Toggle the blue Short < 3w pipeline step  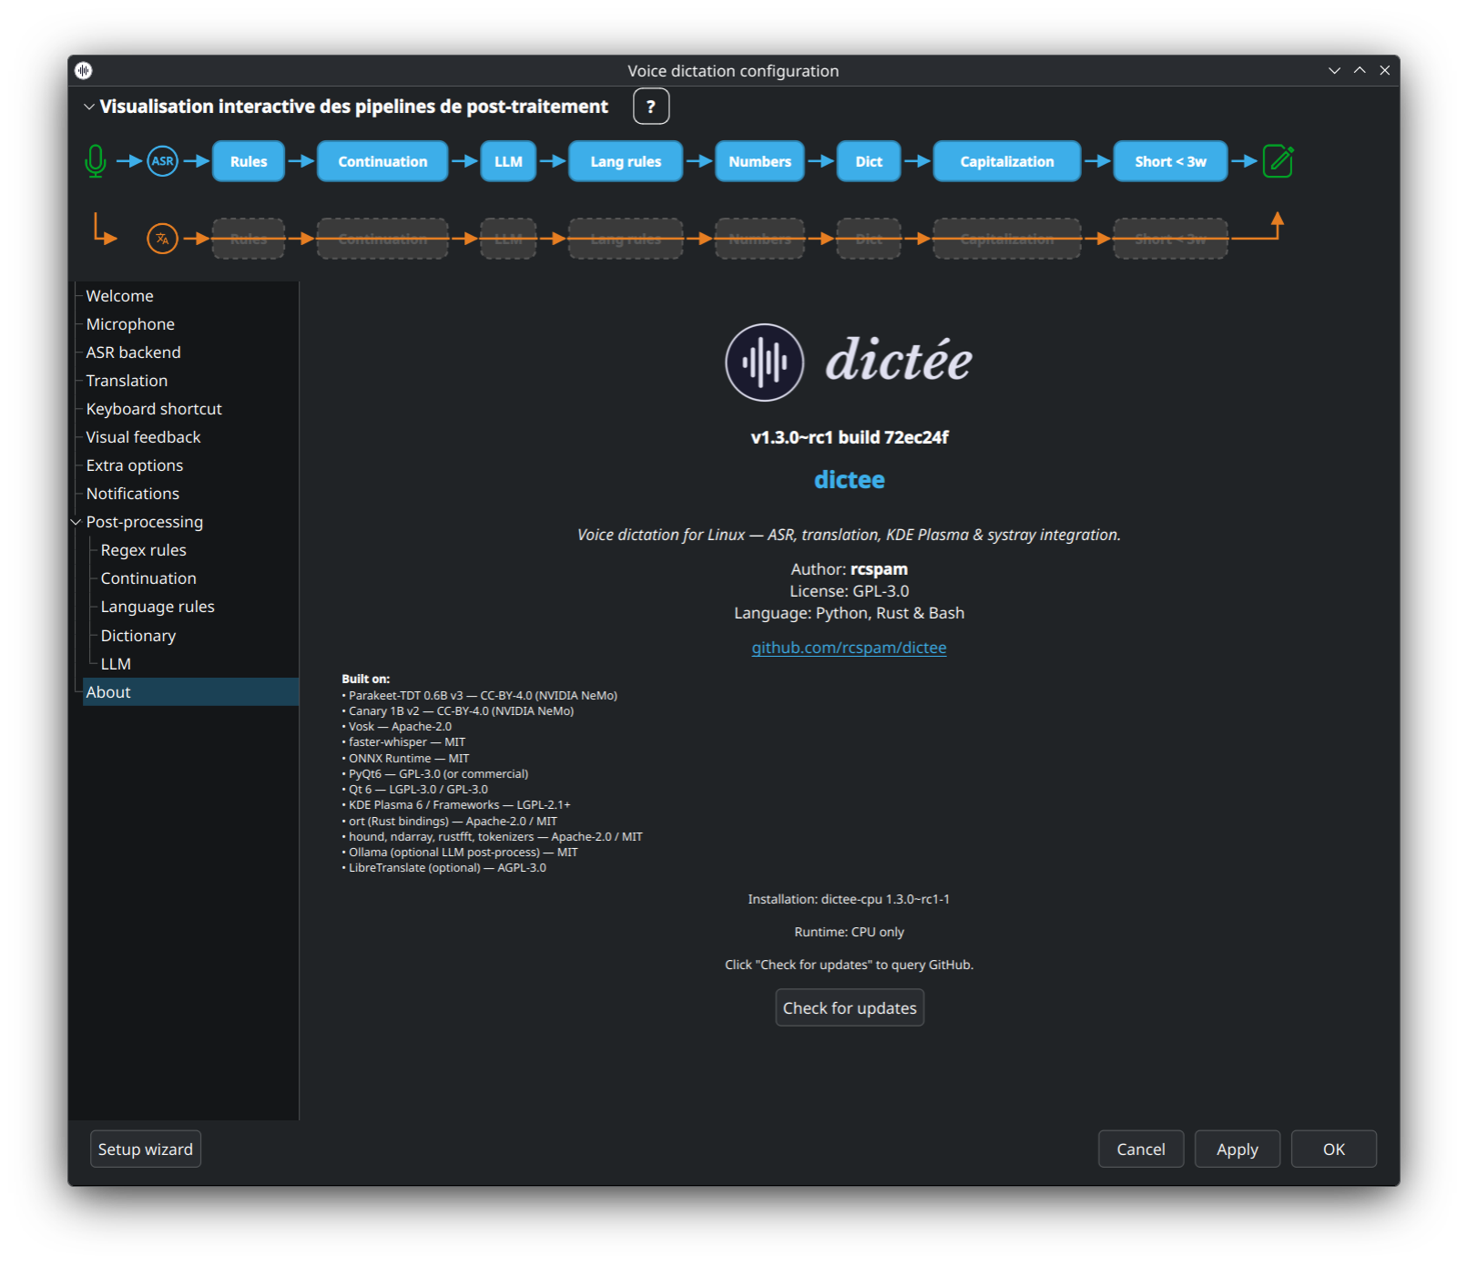[1171, 161]
